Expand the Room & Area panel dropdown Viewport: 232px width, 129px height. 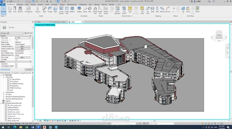pos(127,16)
